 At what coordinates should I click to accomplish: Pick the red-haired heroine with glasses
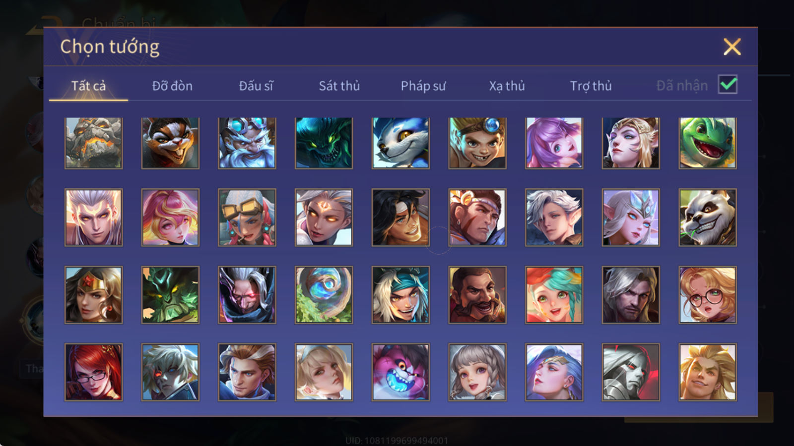93,372
